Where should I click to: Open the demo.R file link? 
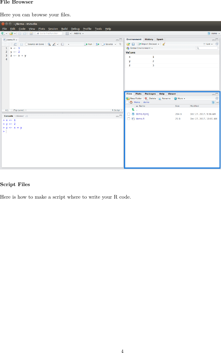(x=140, y=119)
